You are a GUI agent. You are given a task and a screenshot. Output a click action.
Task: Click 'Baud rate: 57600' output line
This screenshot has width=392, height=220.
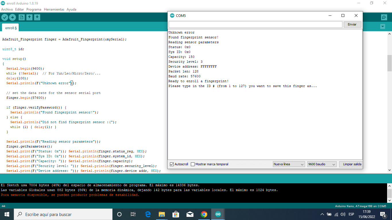pos(185,76)
